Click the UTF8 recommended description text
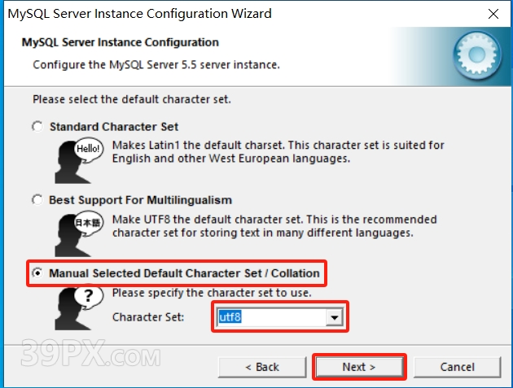 274,226
